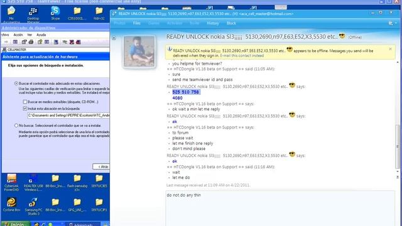Image resolution: width=402 pixels, height=226 pixels.
Task: Click Photos in Messenger toolbar
Action: (x=119, y=23)
